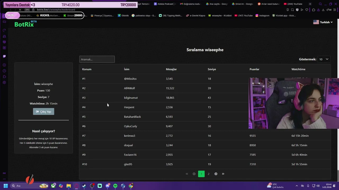Click username Faviann16 in the leaderboard
This screenshot has height=190, width=339.
[x=130, y=155]
